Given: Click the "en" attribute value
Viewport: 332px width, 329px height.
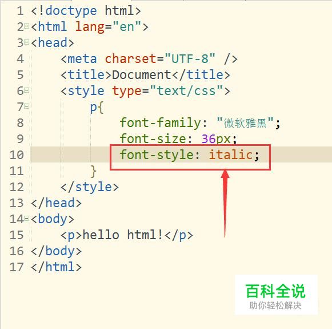Looking at the screenshot, I should click(x=127, y=26).
